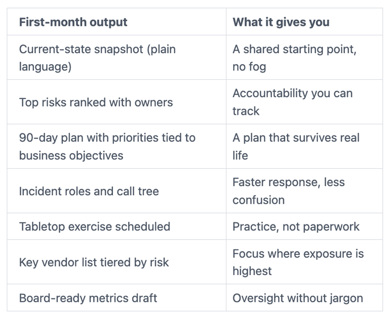
Task: Select the "Key vendor list tiered by risk" cell
Action: pos(94,262)
